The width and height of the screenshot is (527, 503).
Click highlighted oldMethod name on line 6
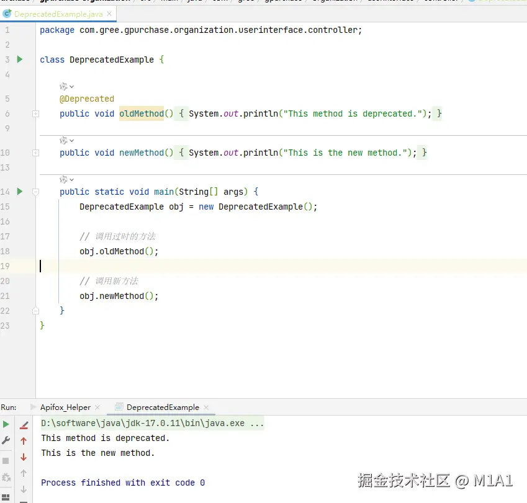142,114
